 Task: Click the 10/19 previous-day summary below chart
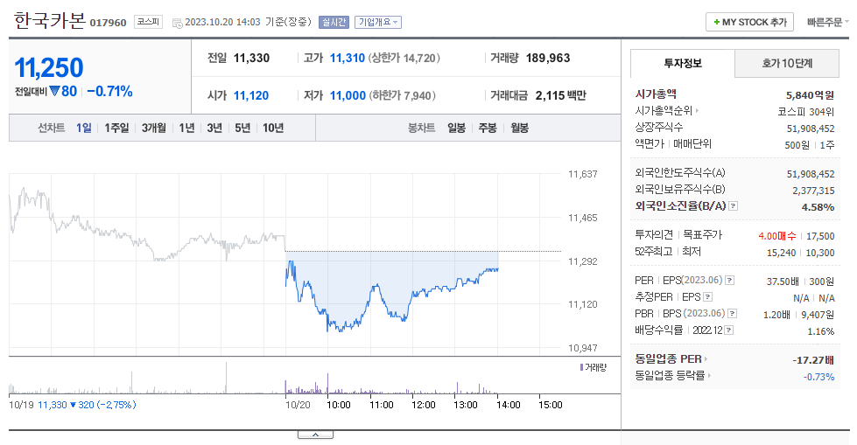pyautogui.click(x=72, y=405)
